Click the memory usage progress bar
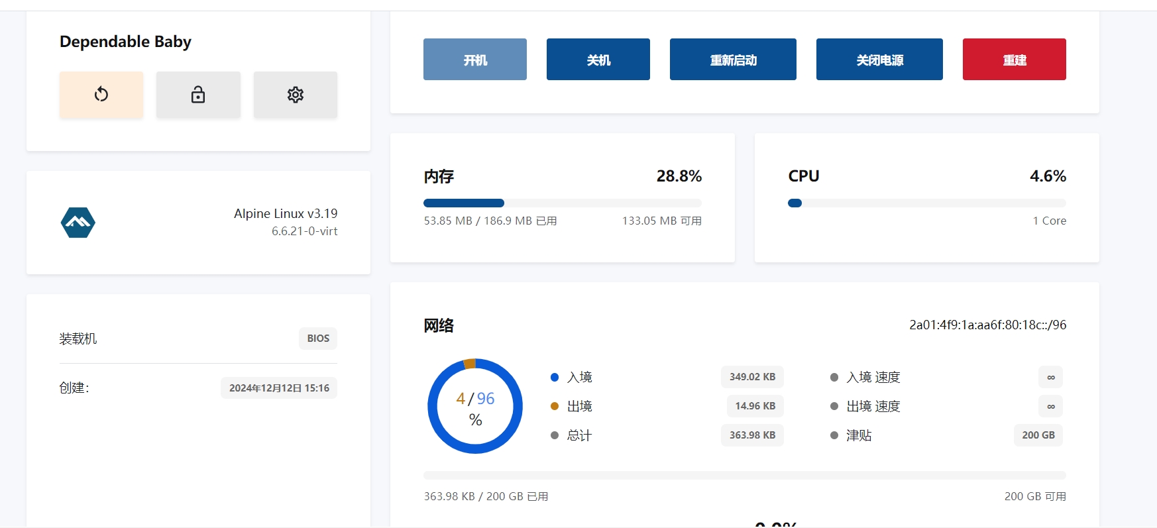This screenshot has height=528, width=1157. (562, 203)
